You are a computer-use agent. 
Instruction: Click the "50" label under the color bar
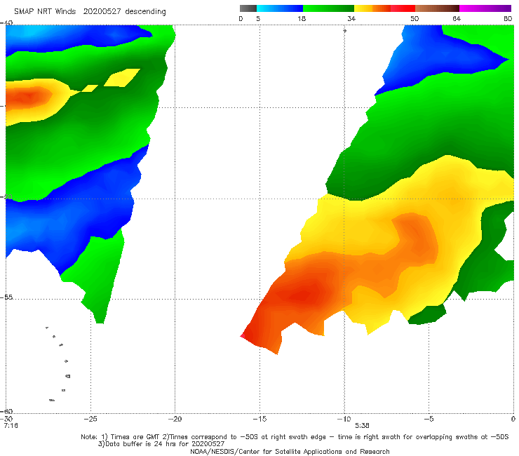[414, 18]
